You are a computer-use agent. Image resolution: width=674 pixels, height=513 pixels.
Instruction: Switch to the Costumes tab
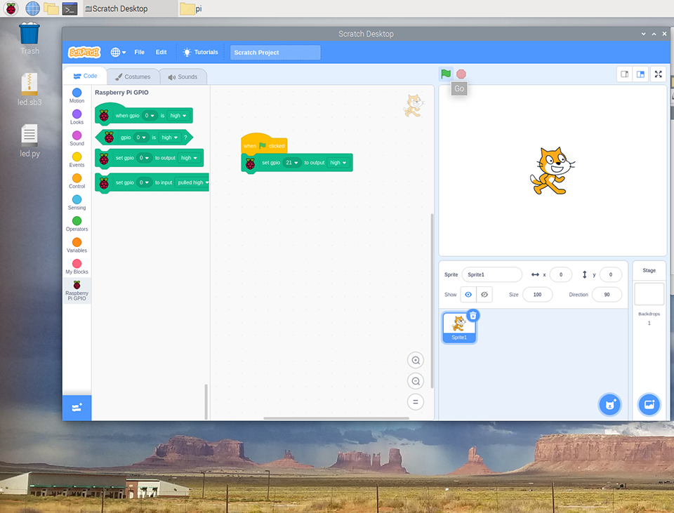click(133, 77)
